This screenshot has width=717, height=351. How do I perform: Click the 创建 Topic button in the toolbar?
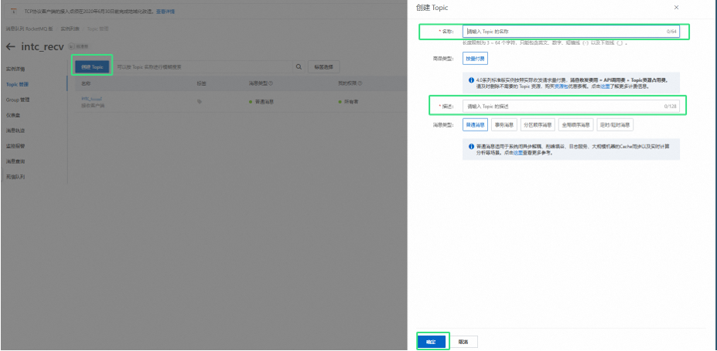coord(92,66)
